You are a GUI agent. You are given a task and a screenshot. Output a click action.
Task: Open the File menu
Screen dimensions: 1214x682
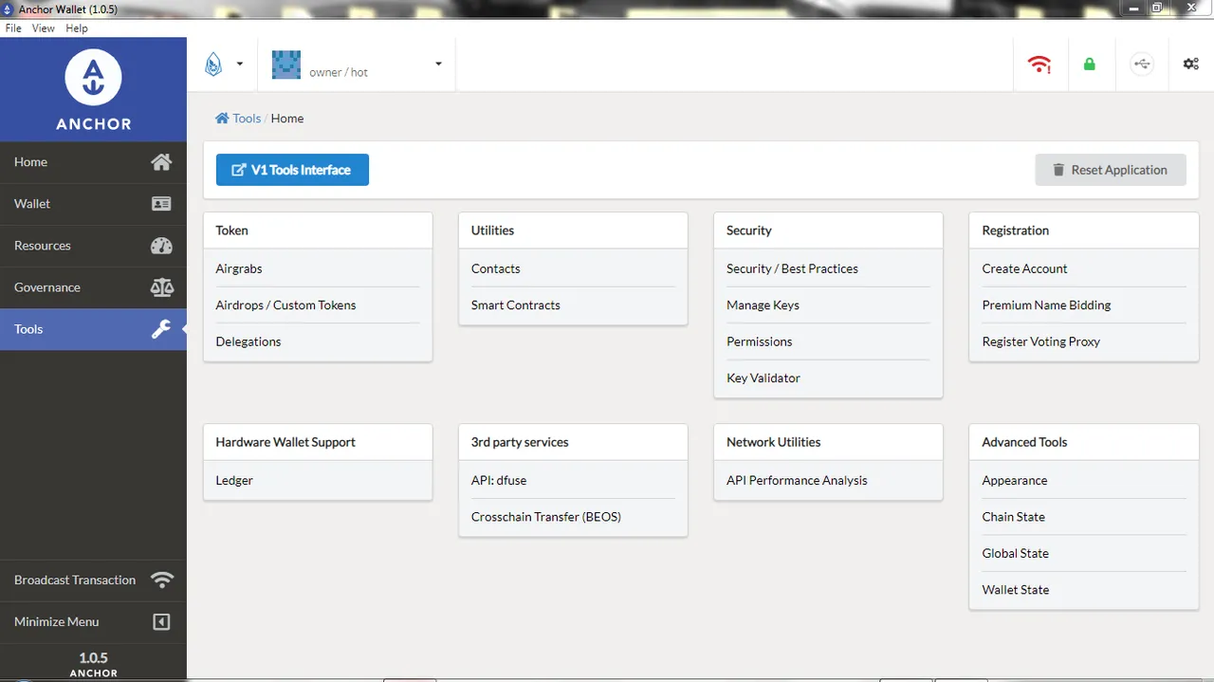click(x=13, y=28)
